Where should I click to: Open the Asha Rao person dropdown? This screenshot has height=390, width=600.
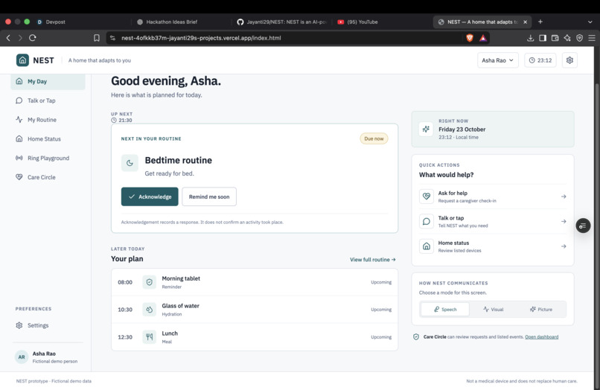click(x=497, y=60)
